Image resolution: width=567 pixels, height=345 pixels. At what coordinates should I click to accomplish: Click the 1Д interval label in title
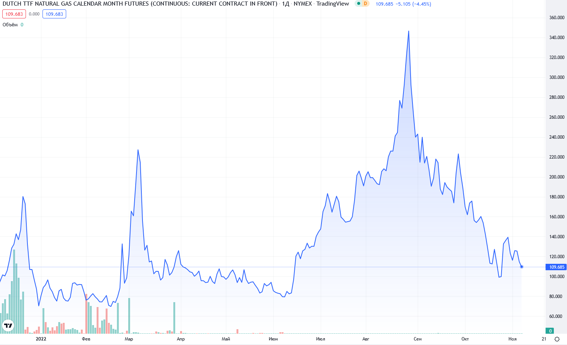(285, 4)
